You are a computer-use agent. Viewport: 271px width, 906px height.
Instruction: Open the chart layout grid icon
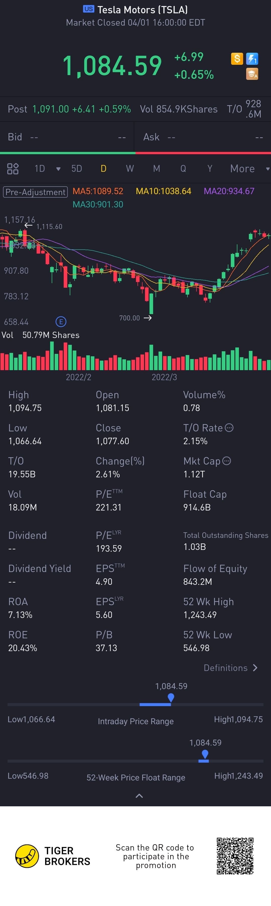pyautogui.click(x=13, y=169)
